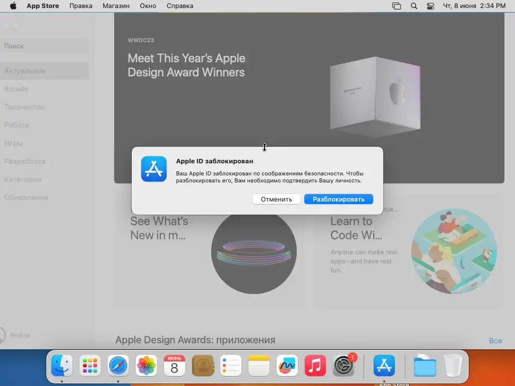Click the Apple ID заблокирован dialog title
The height and width of the screenshot is (386, 515).
(214, 161)
